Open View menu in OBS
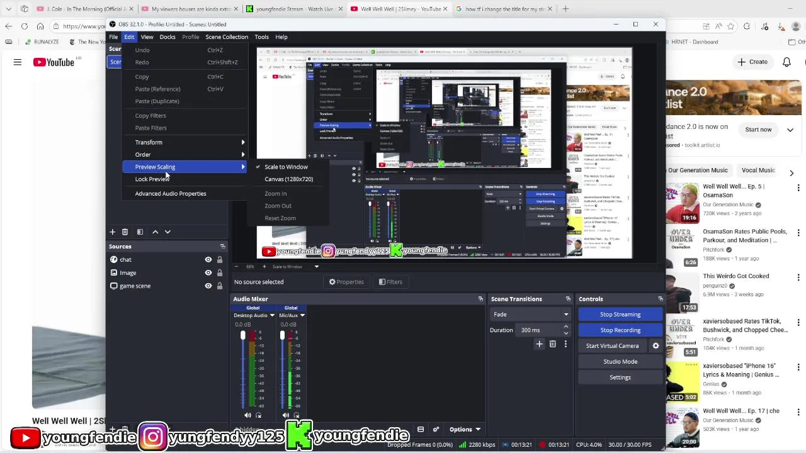The image size is (806, 453). pyautogui.click(x=147, y=37)
